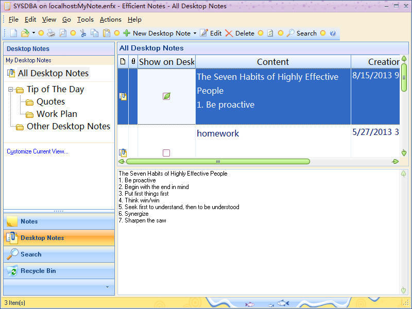Click the Cut scissors icon

click(x=83, y=33)
